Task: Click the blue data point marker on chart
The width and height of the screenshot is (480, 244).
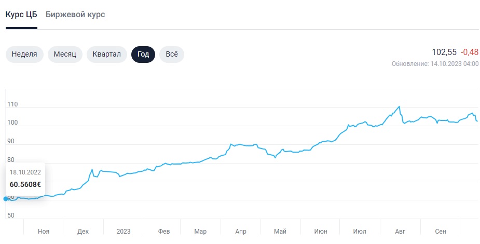Action: (6, 198)
